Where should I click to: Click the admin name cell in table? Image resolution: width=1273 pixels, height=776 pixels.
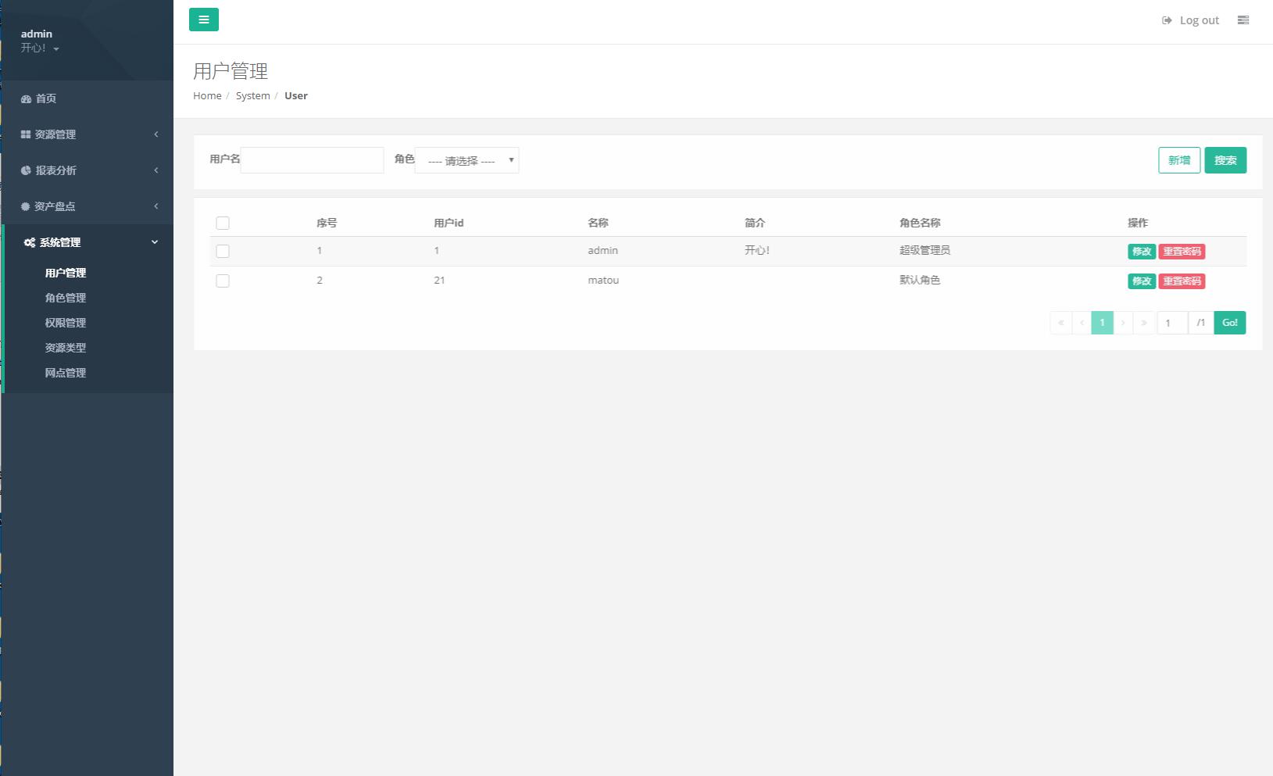tap(603, 250)
